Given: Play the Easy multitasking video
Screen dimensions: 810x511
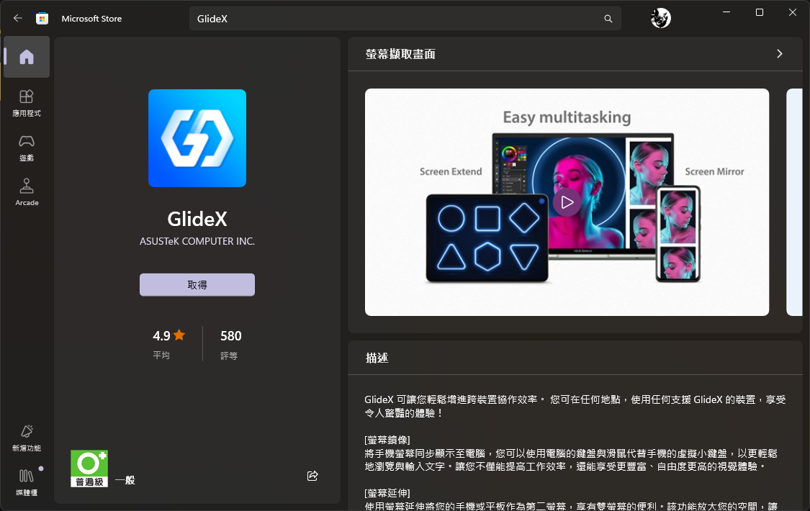Looking at the screenshot, I should click(567, 202).
